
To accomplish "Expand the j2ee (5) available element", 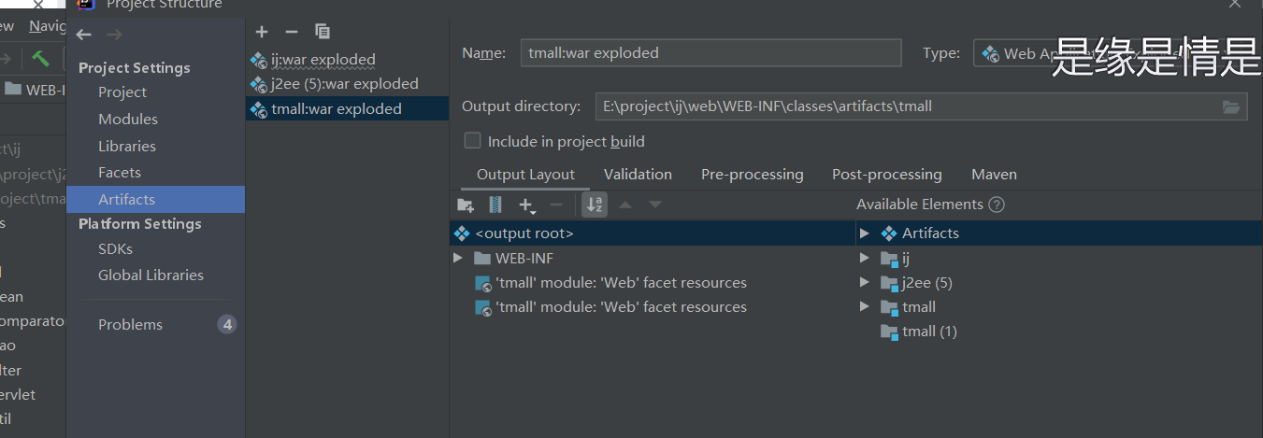I will (865, 282).
